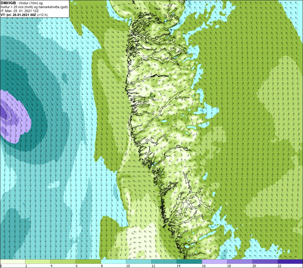The width and height of the screenshot is (303, 268).
Task: Click the legend tick label '22'
Action: pos(280,266)
